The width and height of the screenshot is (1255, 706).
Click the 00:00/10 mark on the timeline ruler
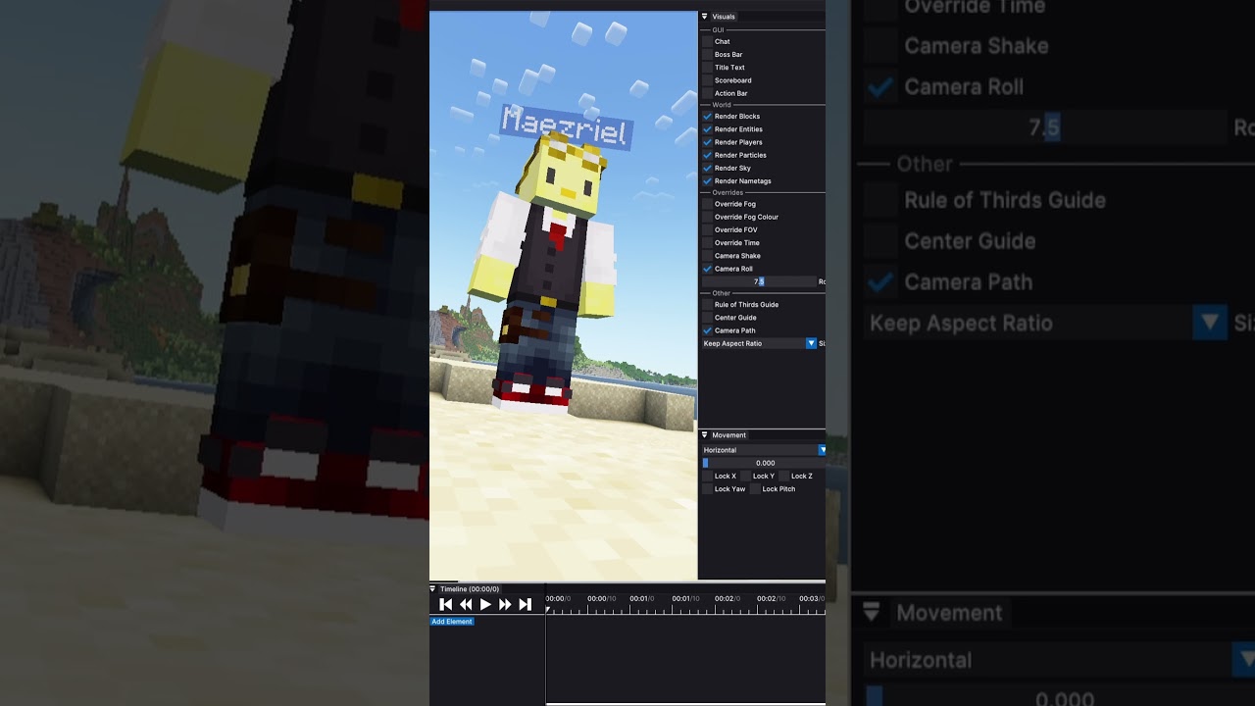(x=602, y=598)
